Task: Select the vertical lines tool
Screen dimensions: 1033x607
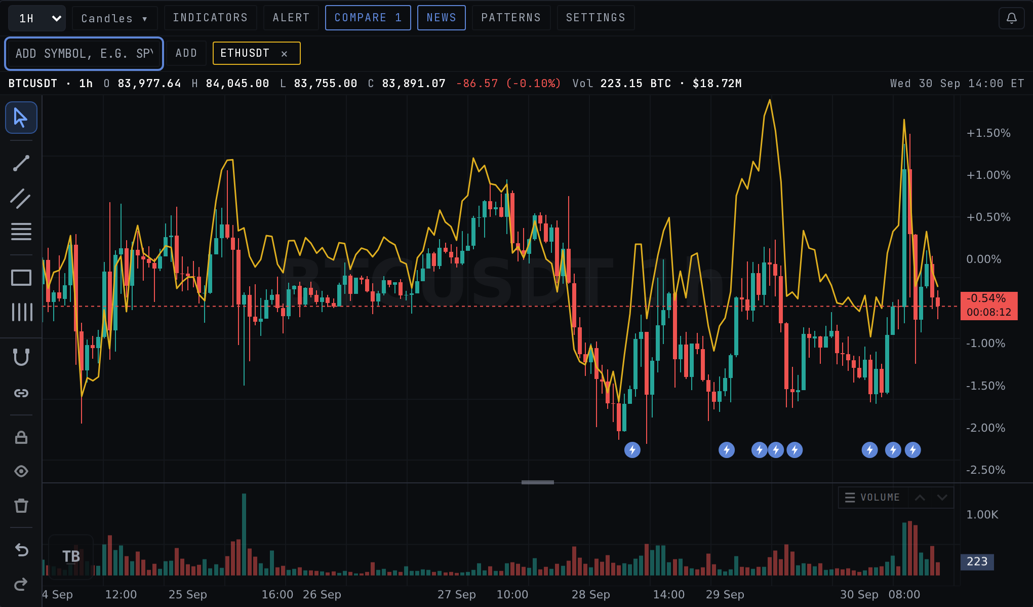Action: point(21,312)
